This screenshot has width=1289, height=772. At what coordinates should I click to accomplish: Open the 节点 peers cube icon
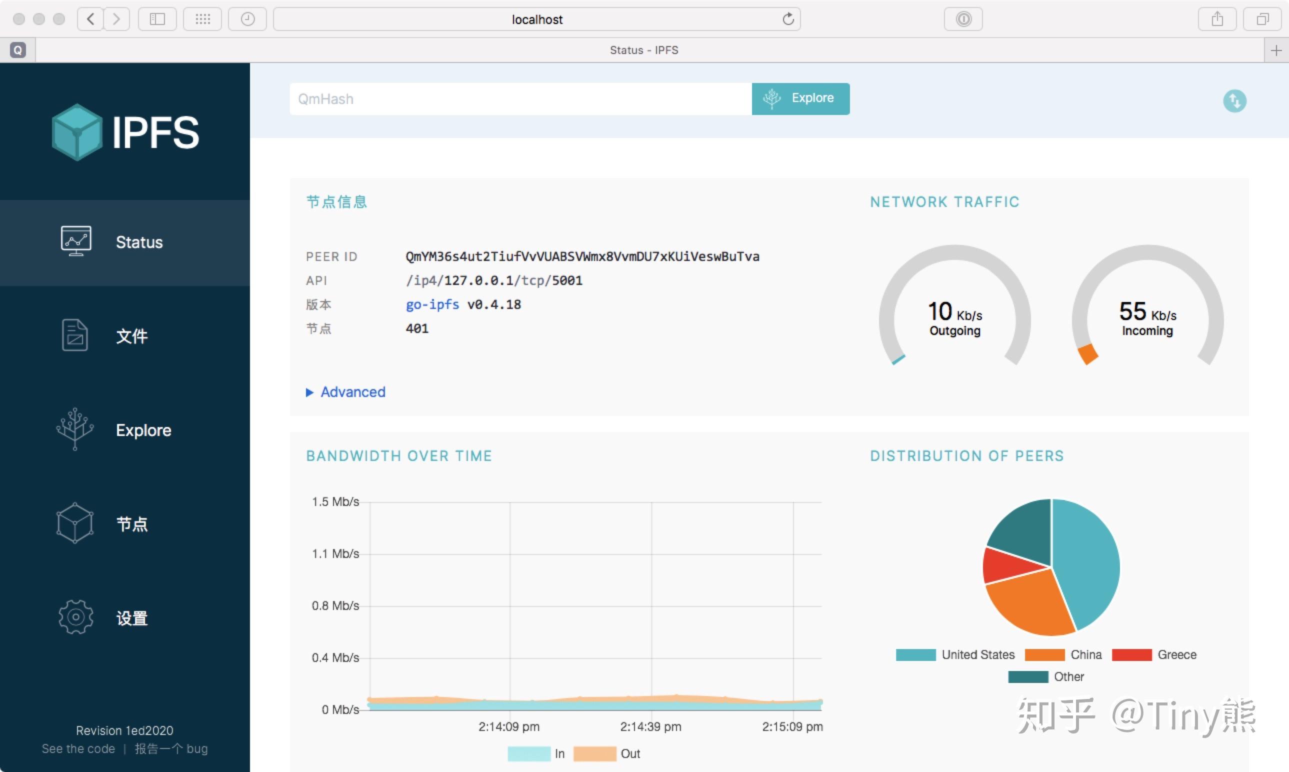tap(75, 523)
